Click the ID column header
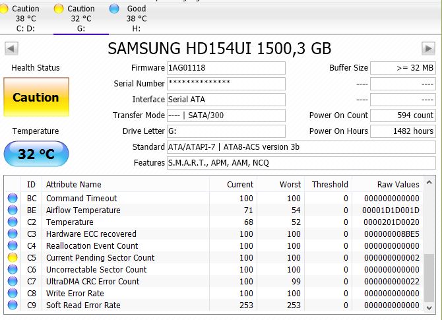This screenshot has width=442, height=320. pos(31,184)
